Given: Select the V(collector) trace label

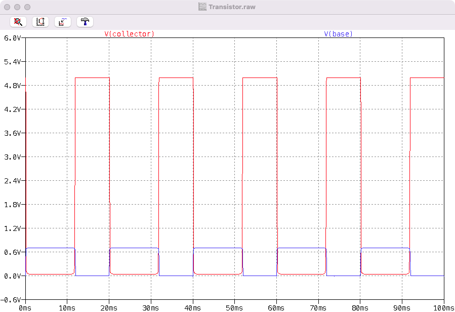Looking at the screenshot, I should (x=130, y=34).
